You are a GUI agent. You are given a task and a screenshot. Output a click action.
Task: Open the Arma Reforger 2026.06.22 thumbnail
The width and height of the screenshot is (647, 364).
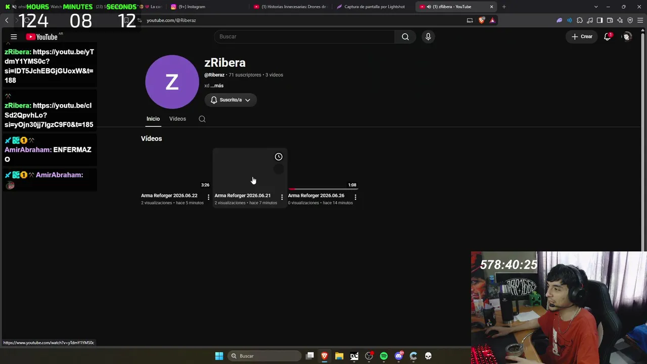(175, 170)
